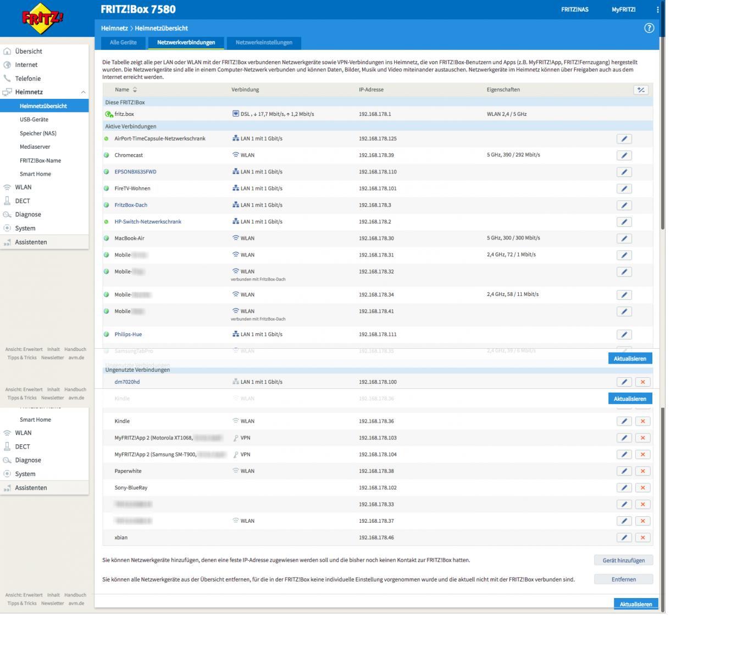
Task: Open Mediaserver submenu item
Action: point(35,147)
